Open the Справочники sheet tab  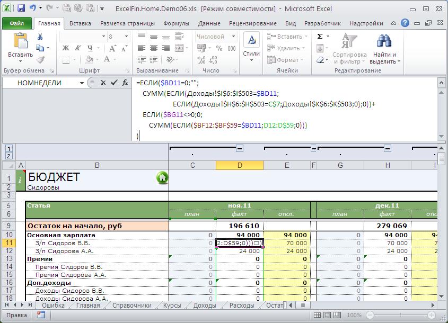pyautogui.click(x=131, y=306)
